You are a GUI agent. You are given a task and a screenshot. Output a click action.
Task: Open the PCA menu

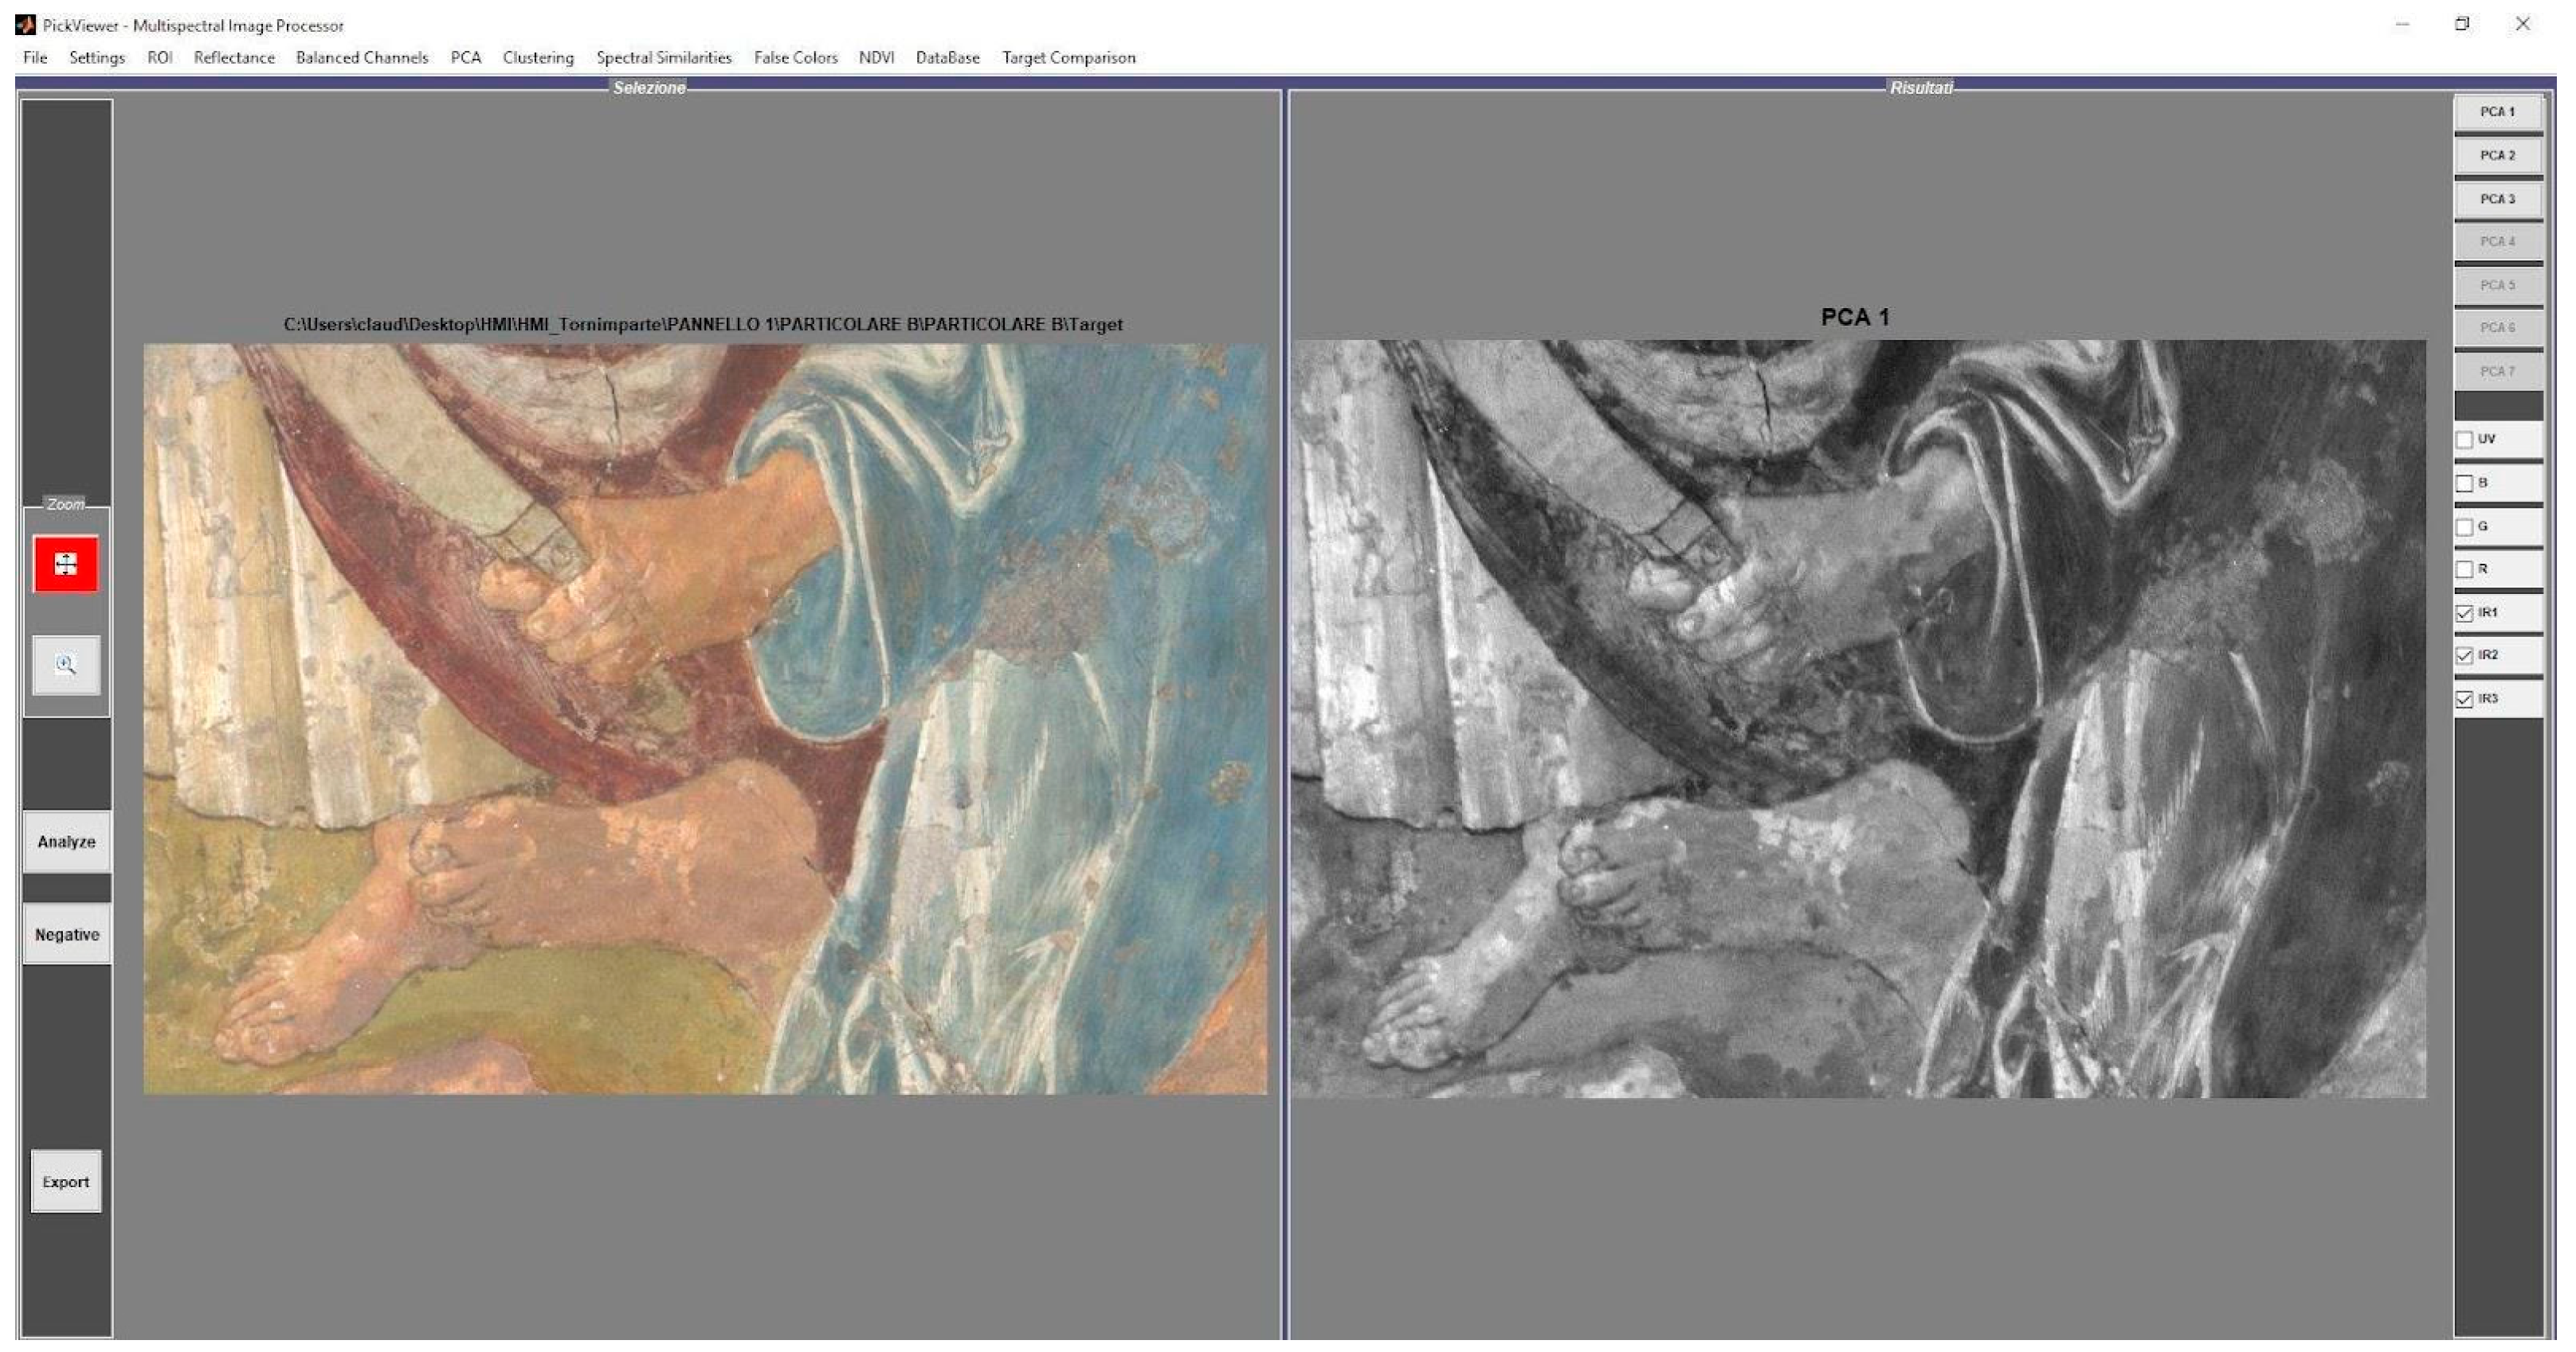pyautogui.click(x=466, y=58)
